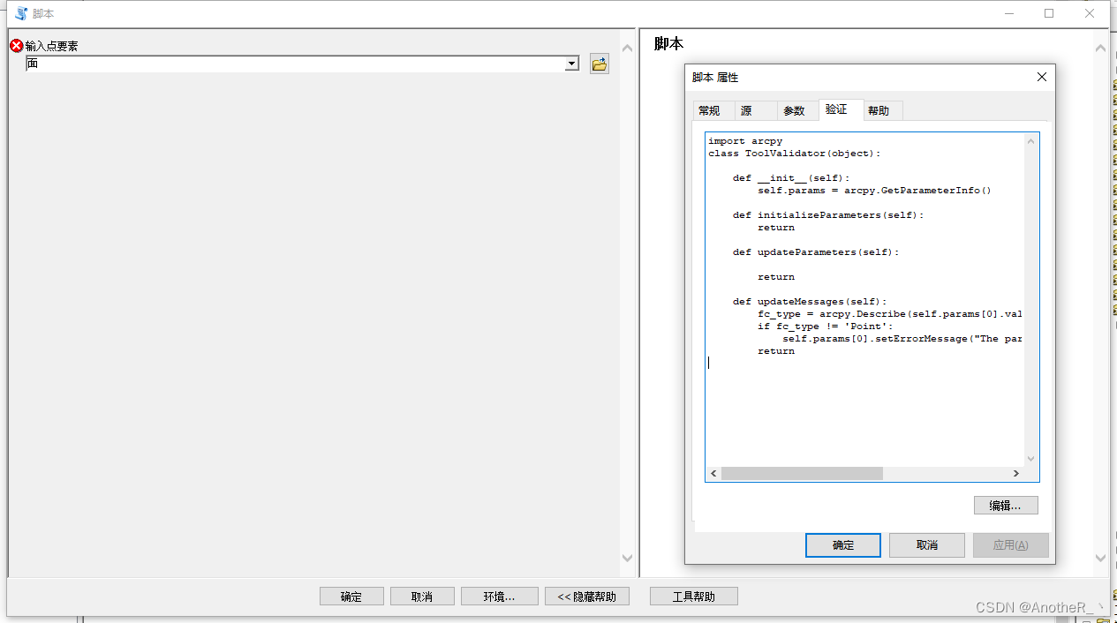
Task: Click scroll up arrow of help panel
Action: [x=1101, y=48]
